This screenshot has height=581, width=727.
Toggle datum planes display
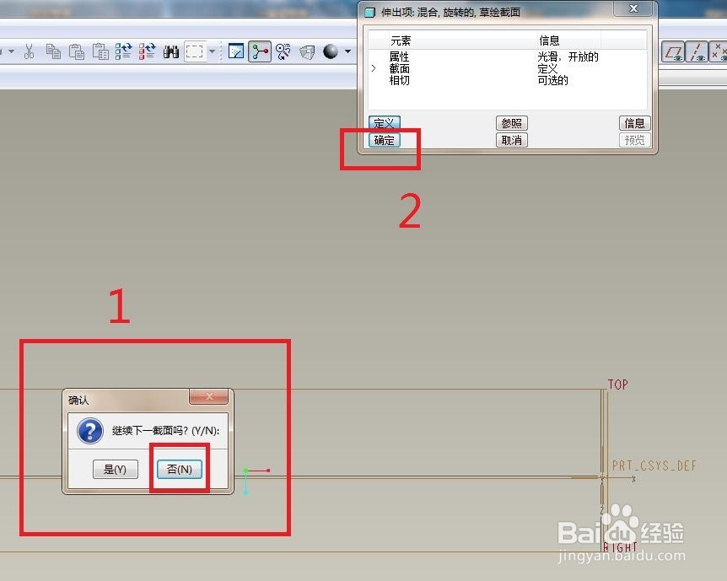tap(673, 52)
